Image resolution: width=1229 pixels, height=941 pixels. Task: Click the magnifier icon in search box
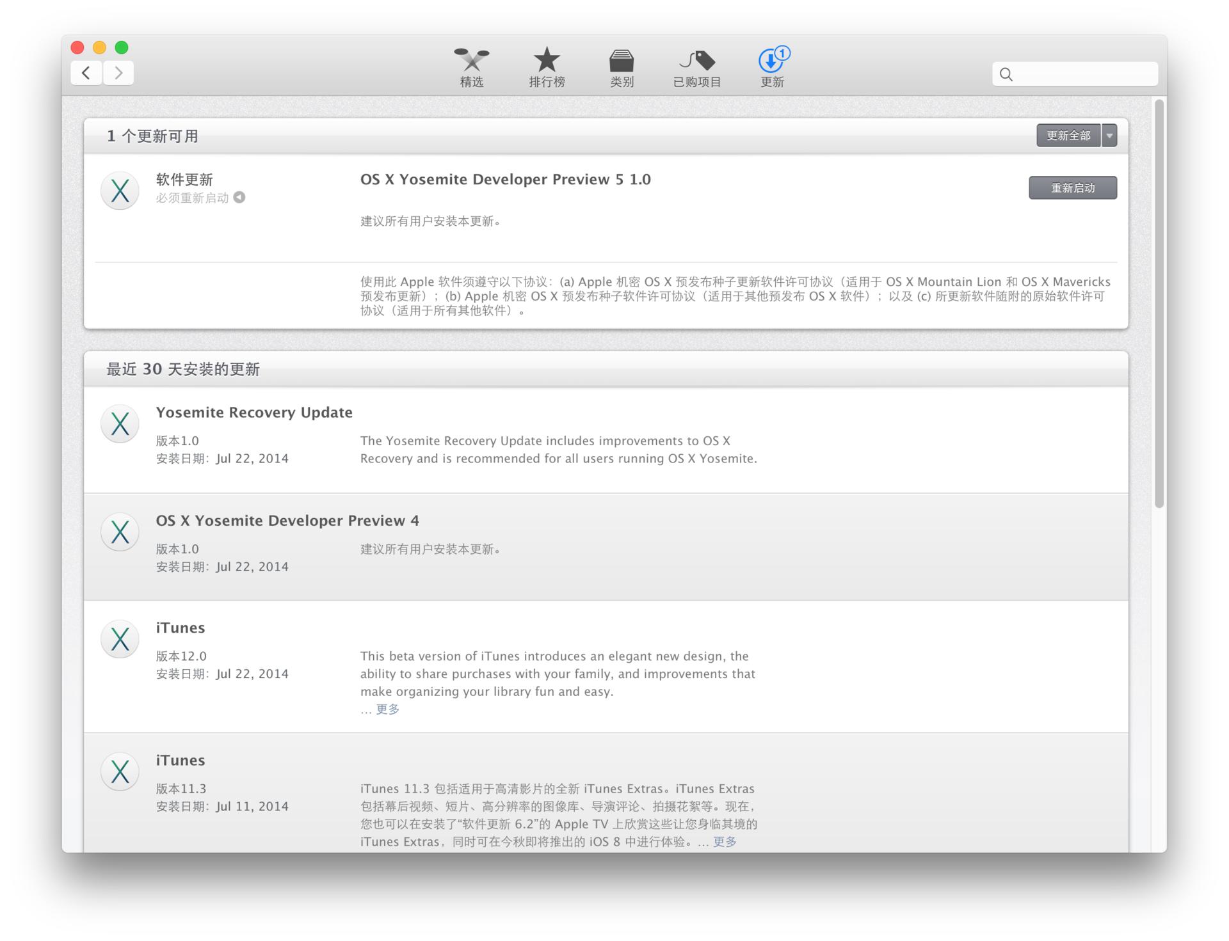tap(1006, 74)
